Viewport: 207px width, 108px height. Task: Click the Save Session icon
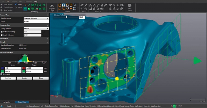2,10
